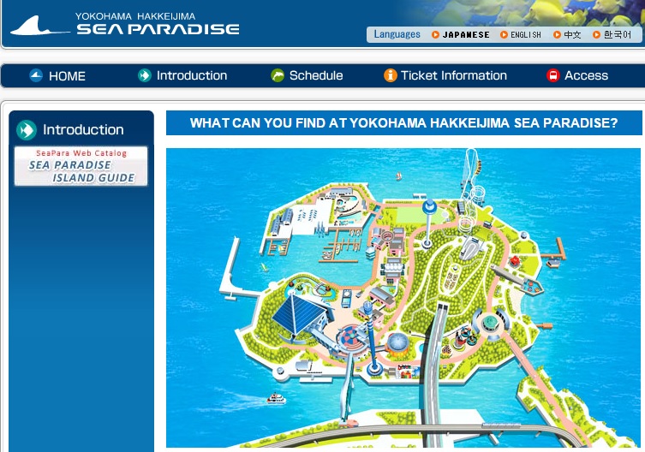Click the orange arrow beside JAPANESE
Screen dimensions: 645x452
[436, 35]
